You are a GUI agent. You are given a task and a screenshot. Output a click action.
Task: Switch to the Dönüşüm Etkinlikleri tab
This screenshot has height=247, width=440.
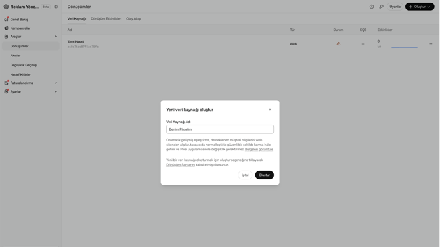[106, 19]
